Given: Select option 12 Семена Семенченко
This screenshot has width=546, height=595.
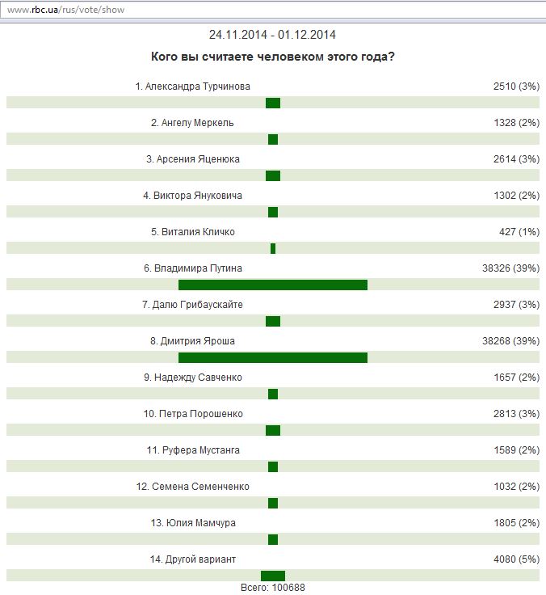Looking at the screenshot, I should 192,487.
